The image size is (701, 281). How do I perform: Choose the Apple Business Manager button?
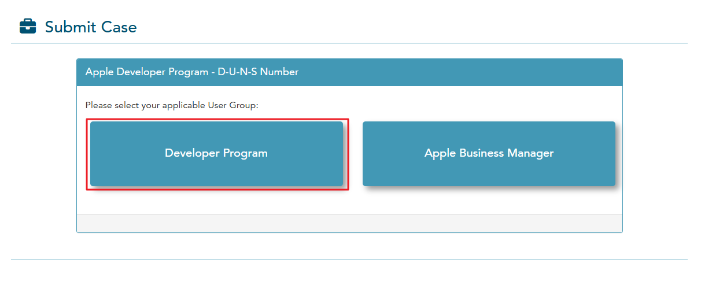489,154
